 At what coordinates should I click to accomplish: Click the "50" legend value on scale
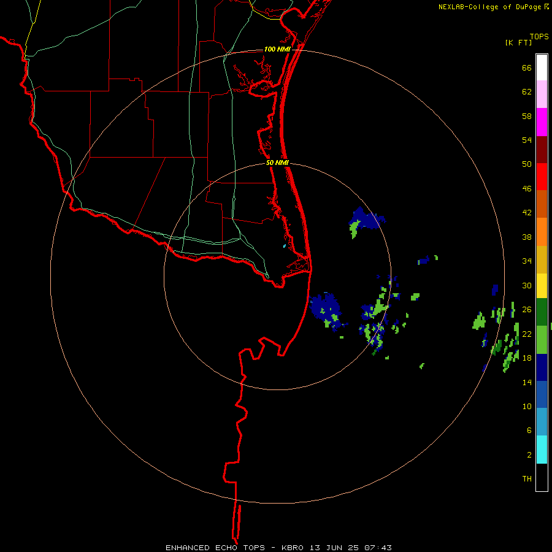[527, 164]
